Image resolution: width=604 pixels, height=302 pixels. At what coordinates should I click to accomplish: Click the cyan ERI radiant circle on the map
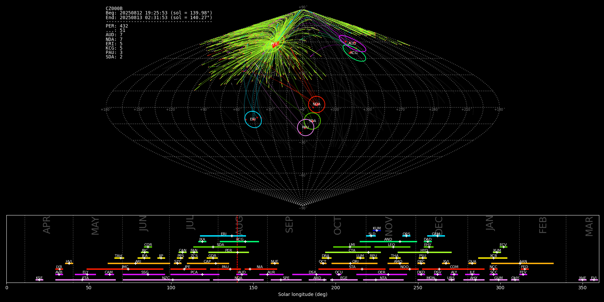[x=253, y=119]
